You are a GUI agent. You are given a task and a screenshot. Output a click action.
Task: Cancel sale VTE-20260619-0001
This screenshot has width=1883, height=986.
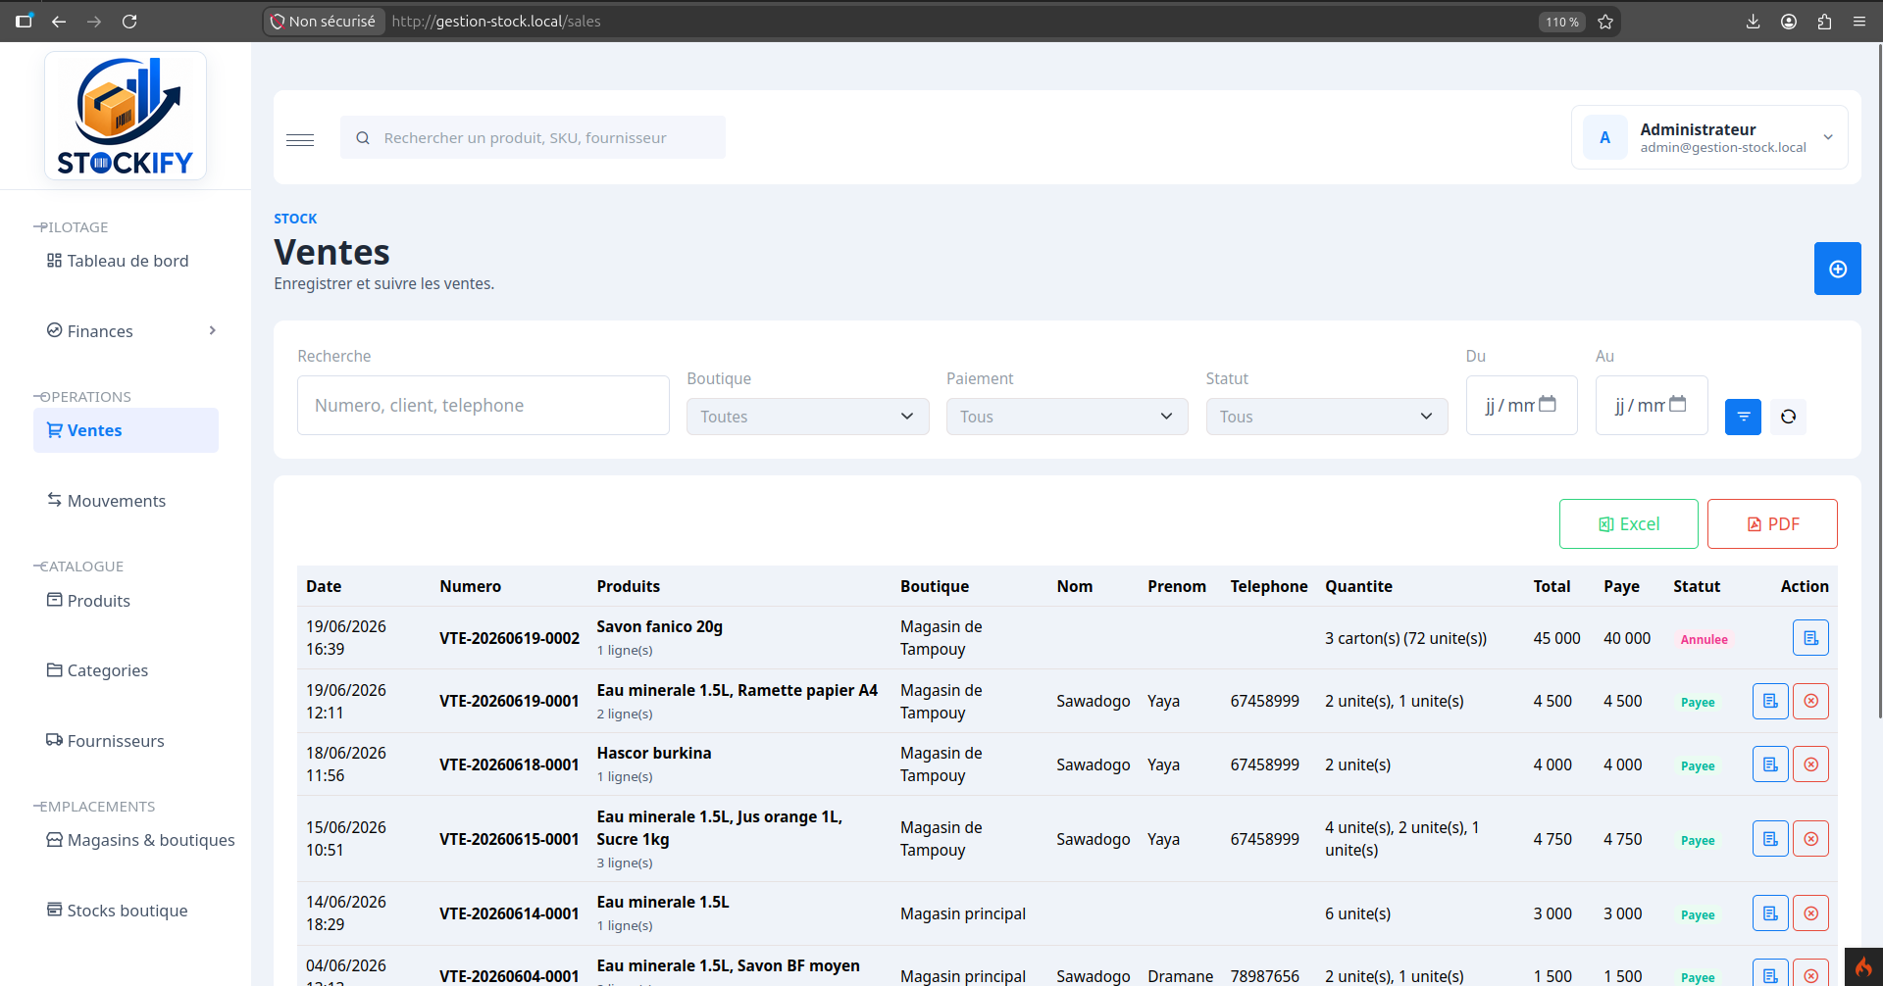tap(1810, 701)
